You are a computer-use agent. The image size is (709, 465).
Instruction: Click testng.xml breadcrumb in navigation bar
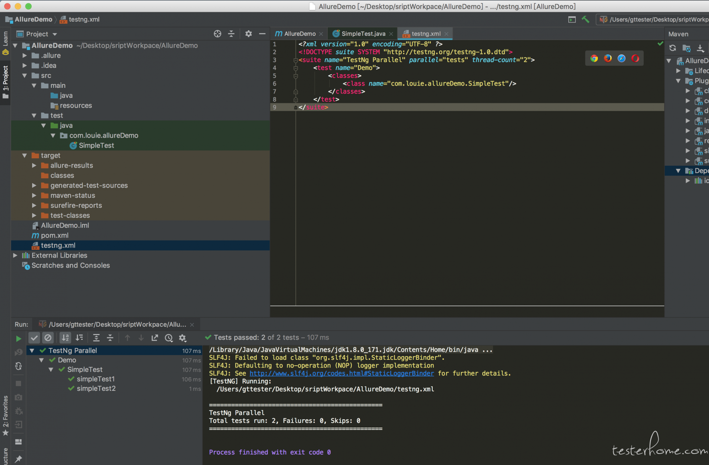(80, 20)
